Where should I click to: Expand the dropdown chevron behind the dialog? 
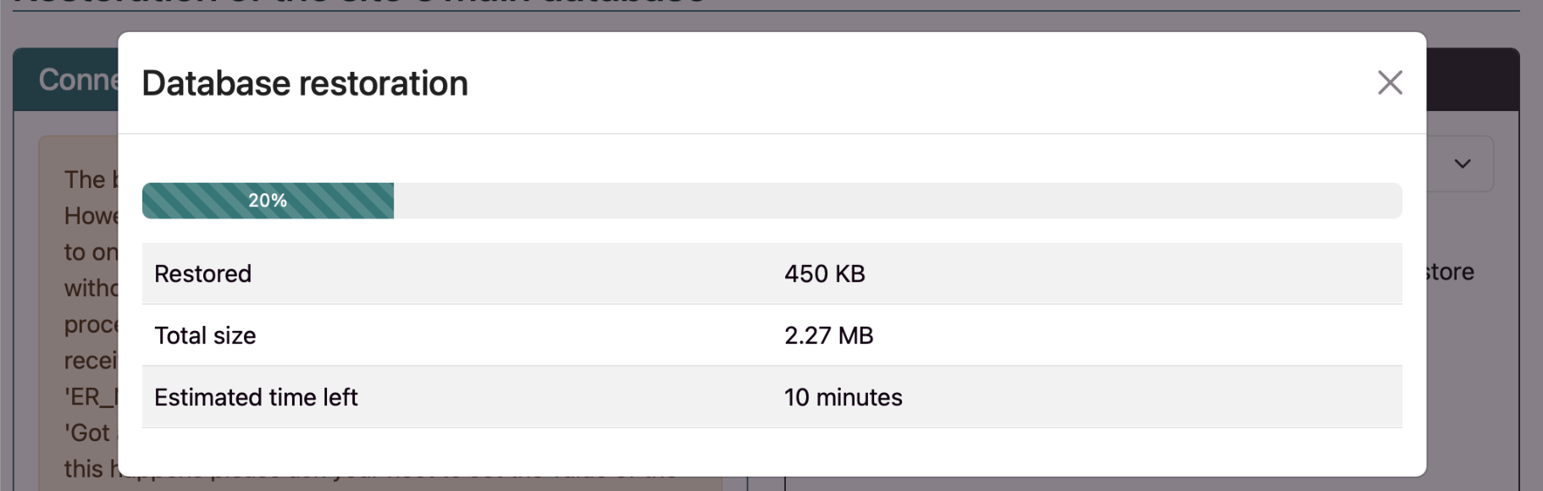(1463, 163)
